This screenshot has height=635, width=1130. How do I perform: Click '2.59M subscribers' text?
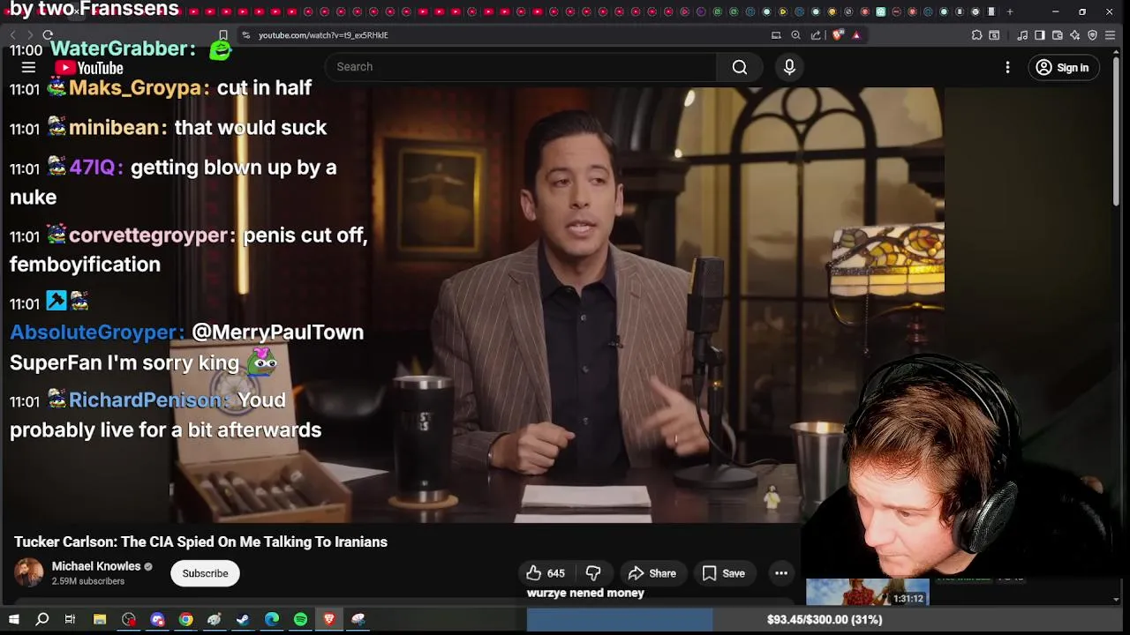click(x=88, y=581)
